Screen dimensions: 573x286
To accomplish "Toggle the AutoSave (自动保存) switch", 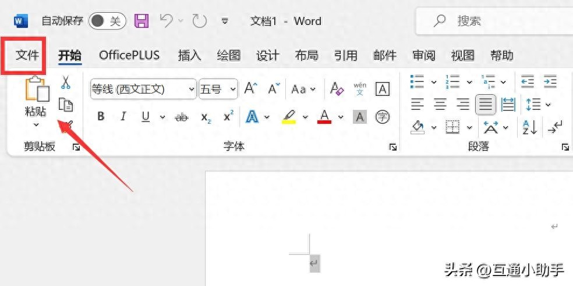I will (107, 21).
